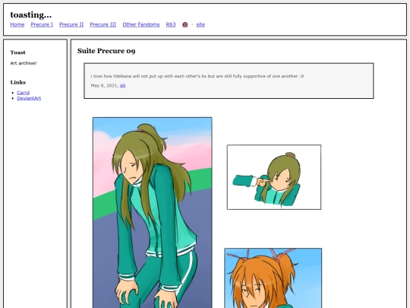Click the small round icon beside R63

[x=184, y=24]
